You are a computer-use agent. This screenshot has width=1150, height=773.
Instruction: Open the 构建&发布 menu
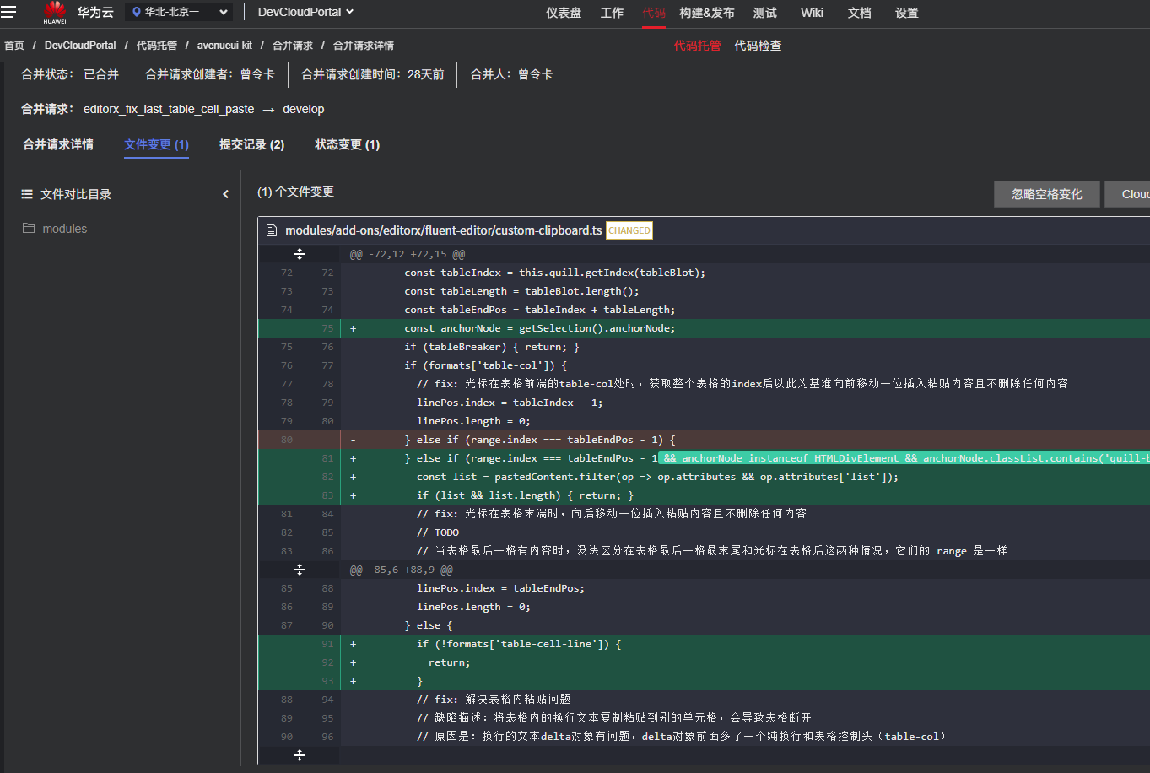click(707, 13)
